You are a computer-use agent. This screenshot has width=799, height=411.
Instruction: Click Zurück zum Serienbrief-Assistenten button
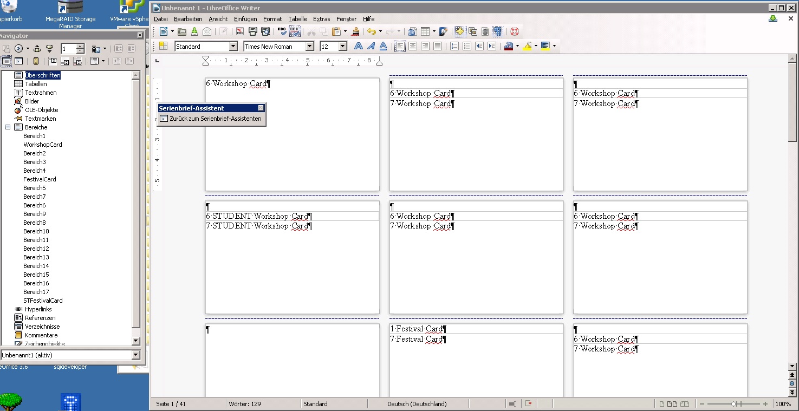pos(211,119)
